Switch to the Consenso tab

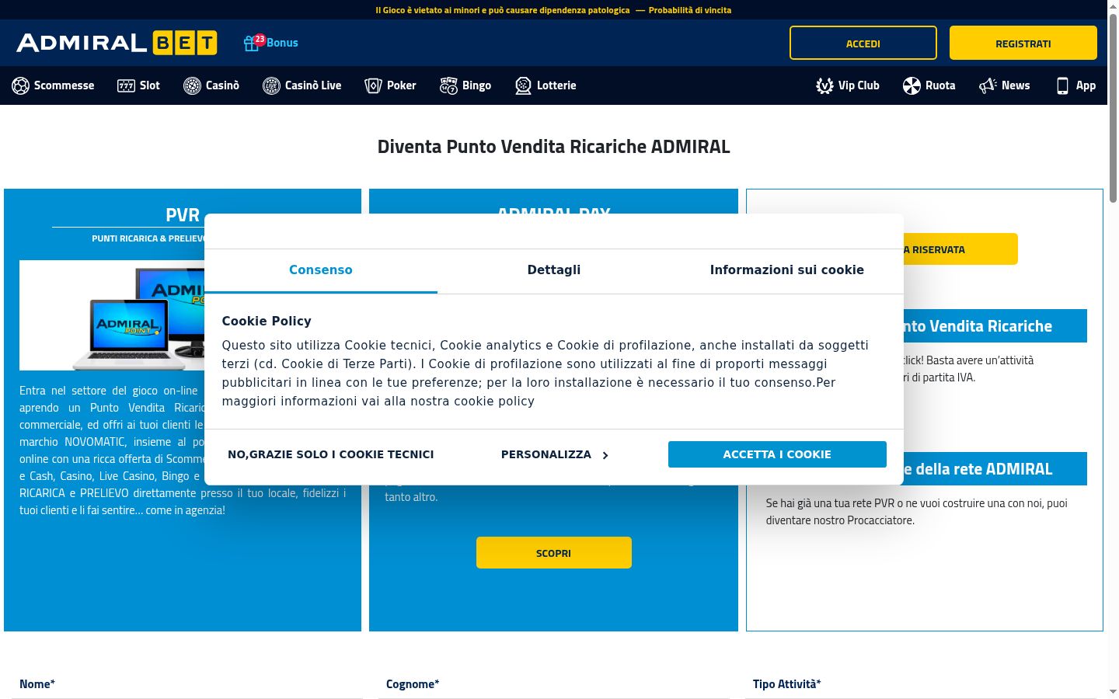(321, 270)
